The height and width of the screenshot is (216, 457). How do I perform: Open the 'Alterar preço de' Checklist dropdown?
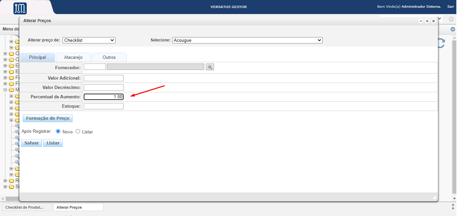pyautogui.click(x=89, y=40)
